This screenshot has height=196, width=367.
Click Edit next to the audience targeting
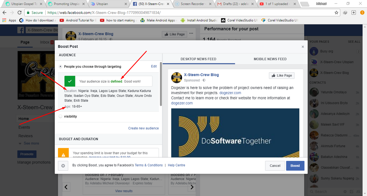coord(154,66)
